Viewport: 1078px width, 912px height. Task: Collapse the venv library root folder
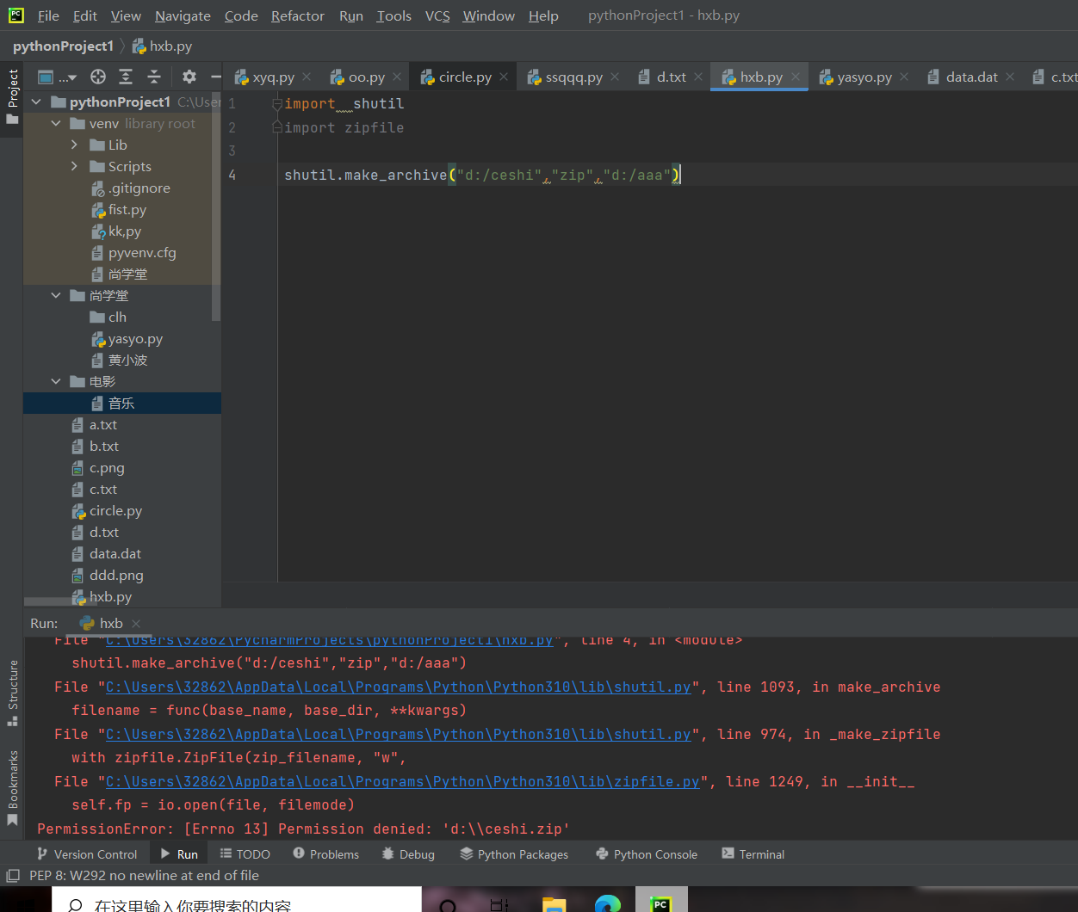56,123
